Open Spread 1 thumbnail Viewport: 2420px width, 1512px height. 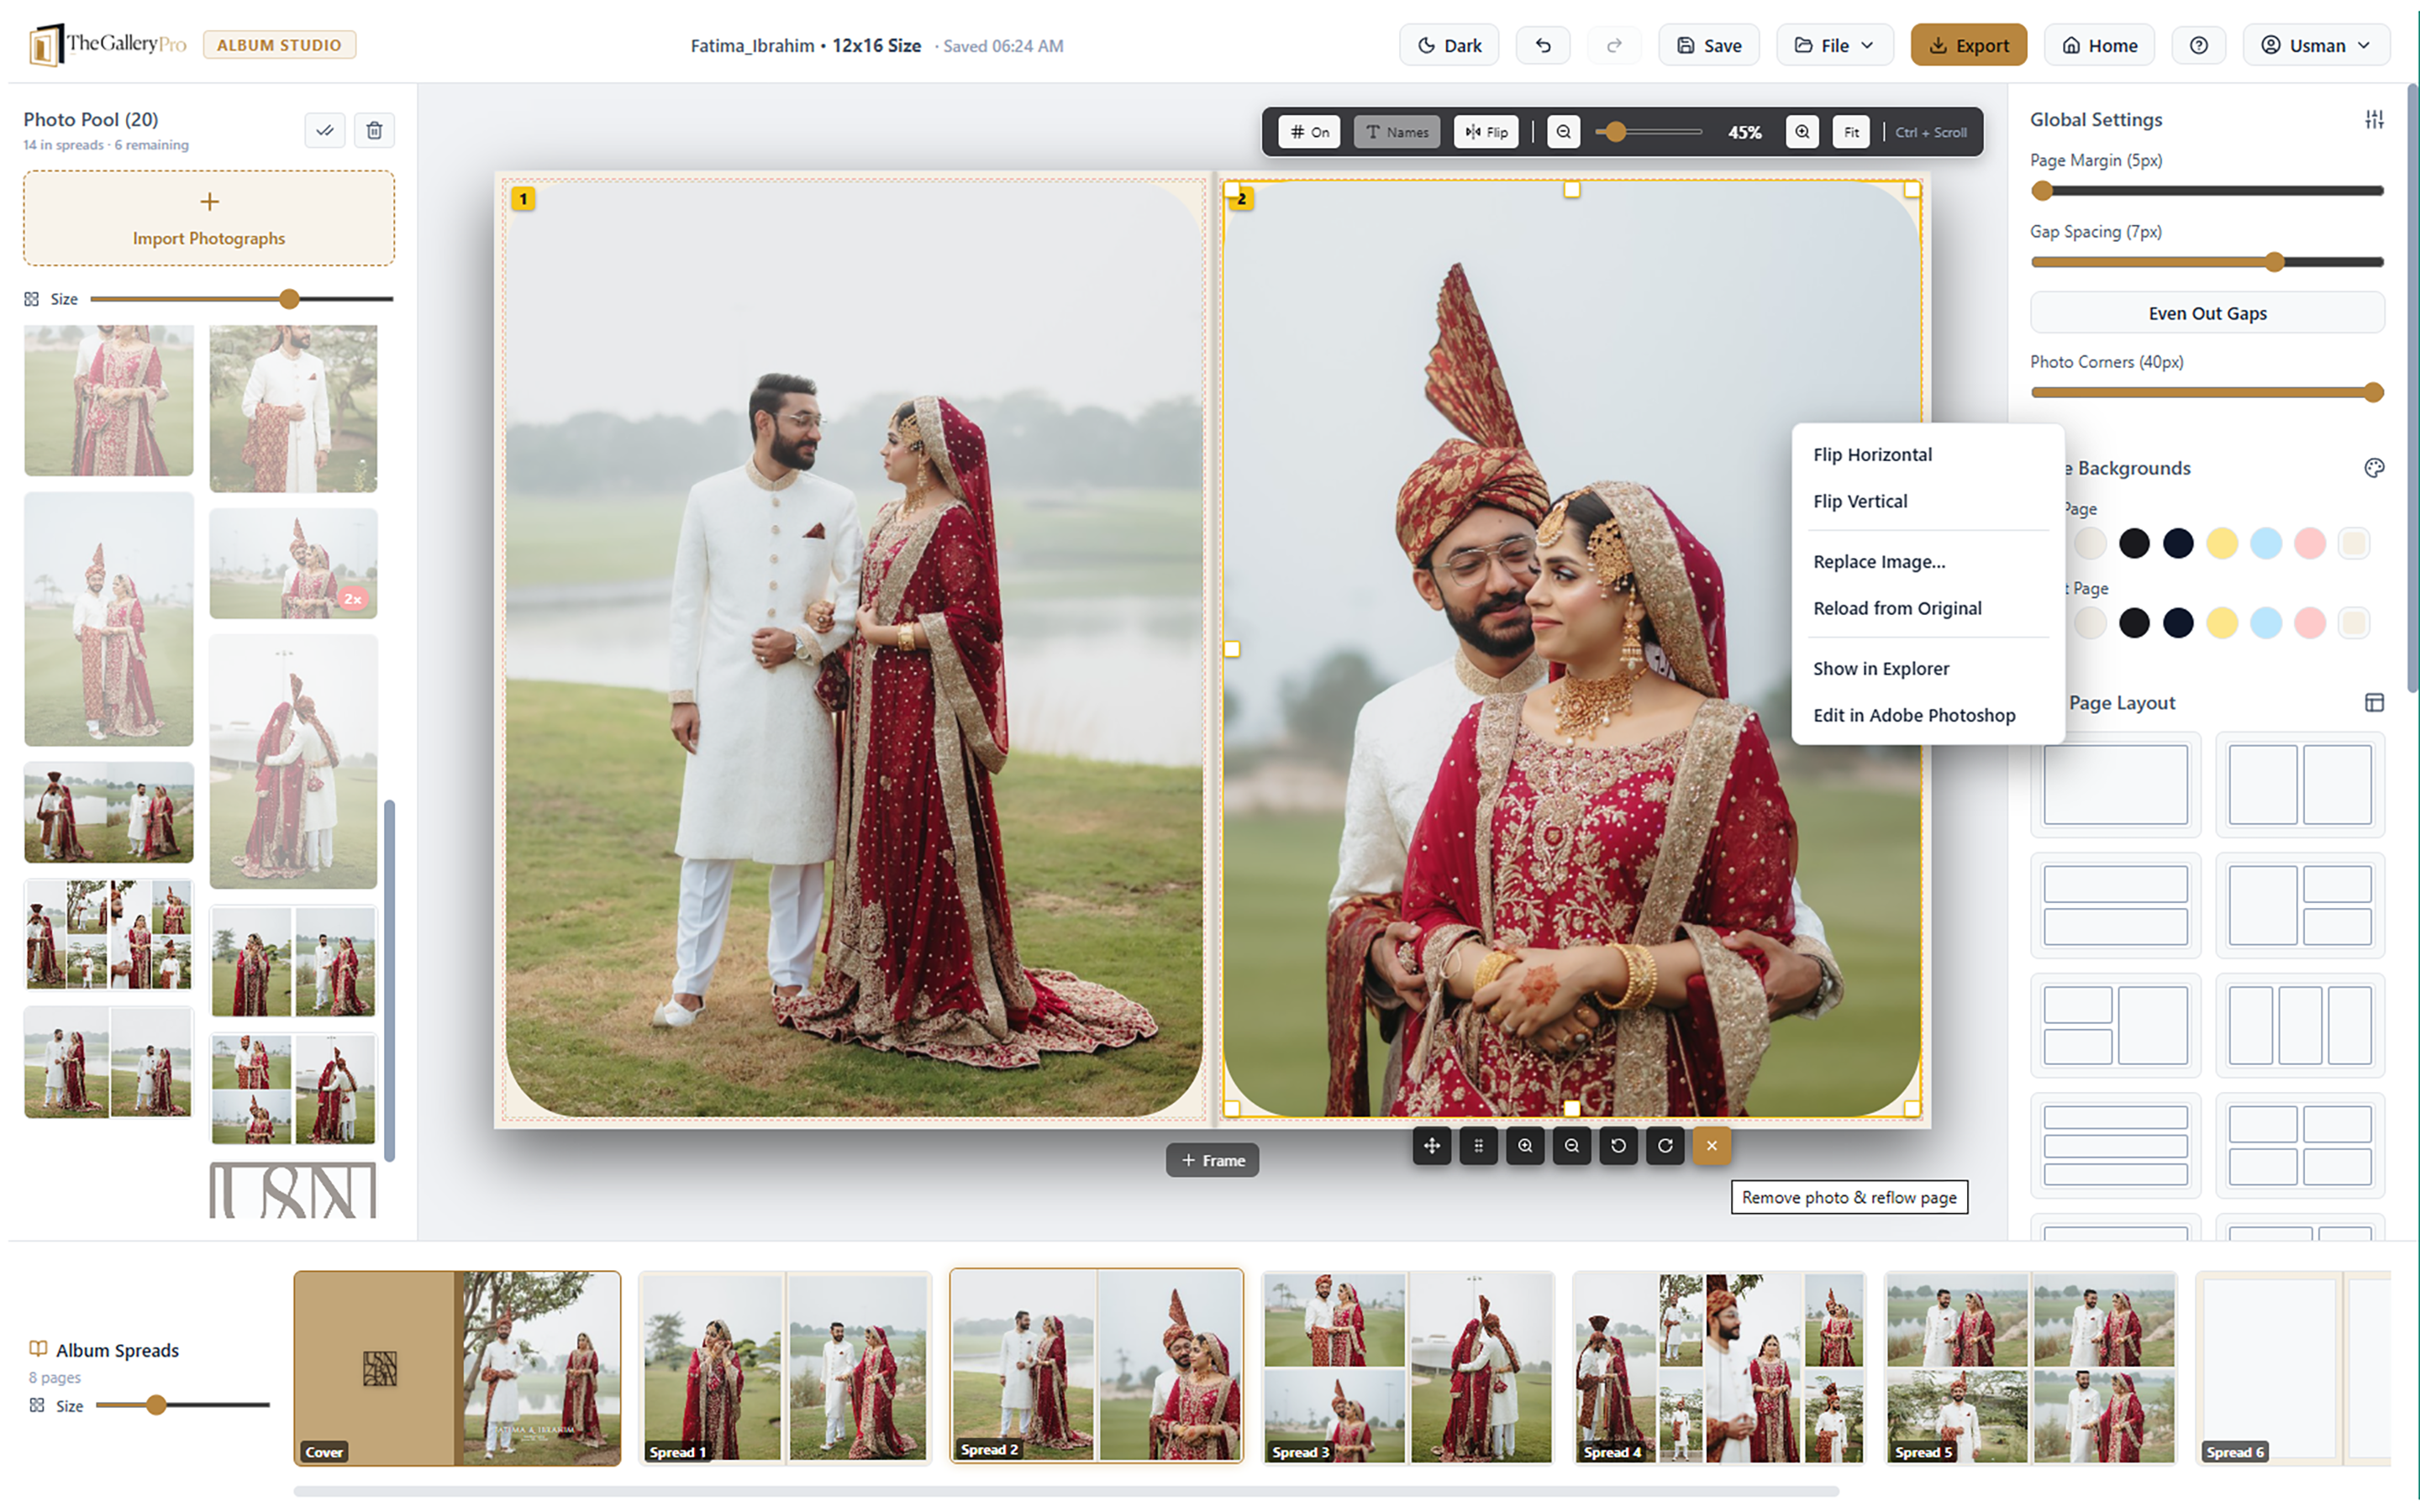785,1368
